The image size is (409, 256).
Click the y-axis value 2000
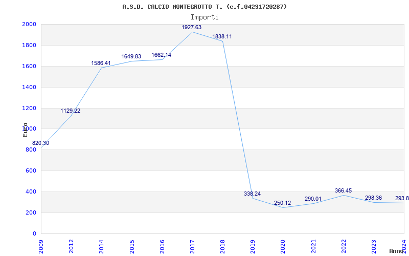29,24
